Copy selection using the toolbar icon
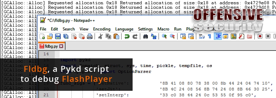The height and width of the screenshot is (98, 276). coord(108,36)
